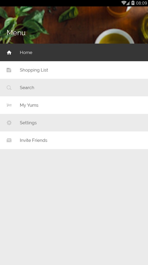Tap the empty gray area below the menu

pyautogui.click(x=74, y=207)
